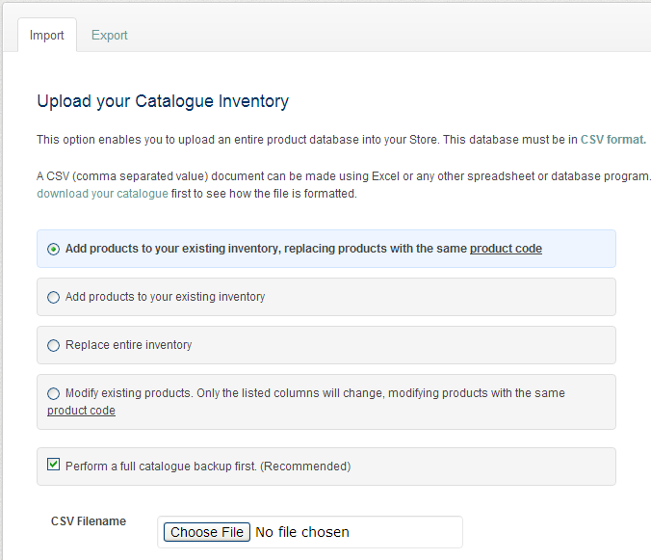Click the bold 'replacing products with the same' label text
This screenshot has height=560, width=651.
click(x=376, y=249)
